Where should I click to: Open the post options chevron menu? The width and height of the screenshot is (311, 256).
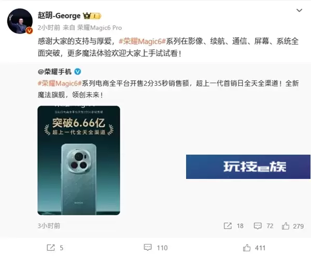[299, 10]
